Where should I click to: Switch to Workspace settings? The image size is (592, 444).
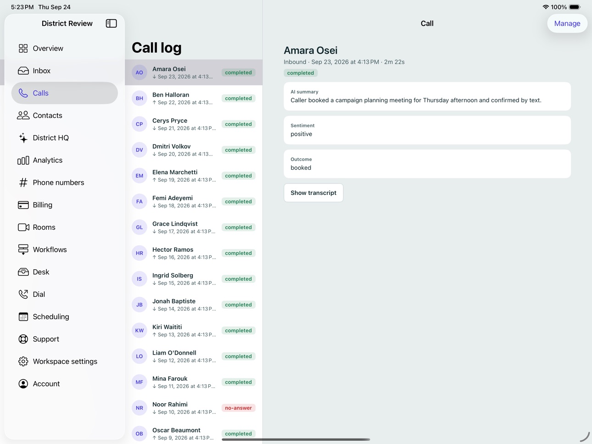(x=65, y=361)
